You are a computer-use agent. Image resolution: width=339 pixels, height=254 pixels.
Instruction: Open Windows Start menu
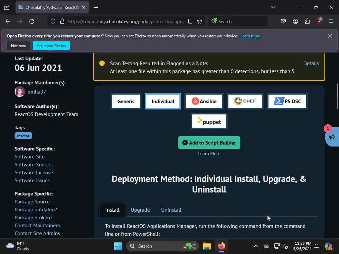[x=118, y=246]
